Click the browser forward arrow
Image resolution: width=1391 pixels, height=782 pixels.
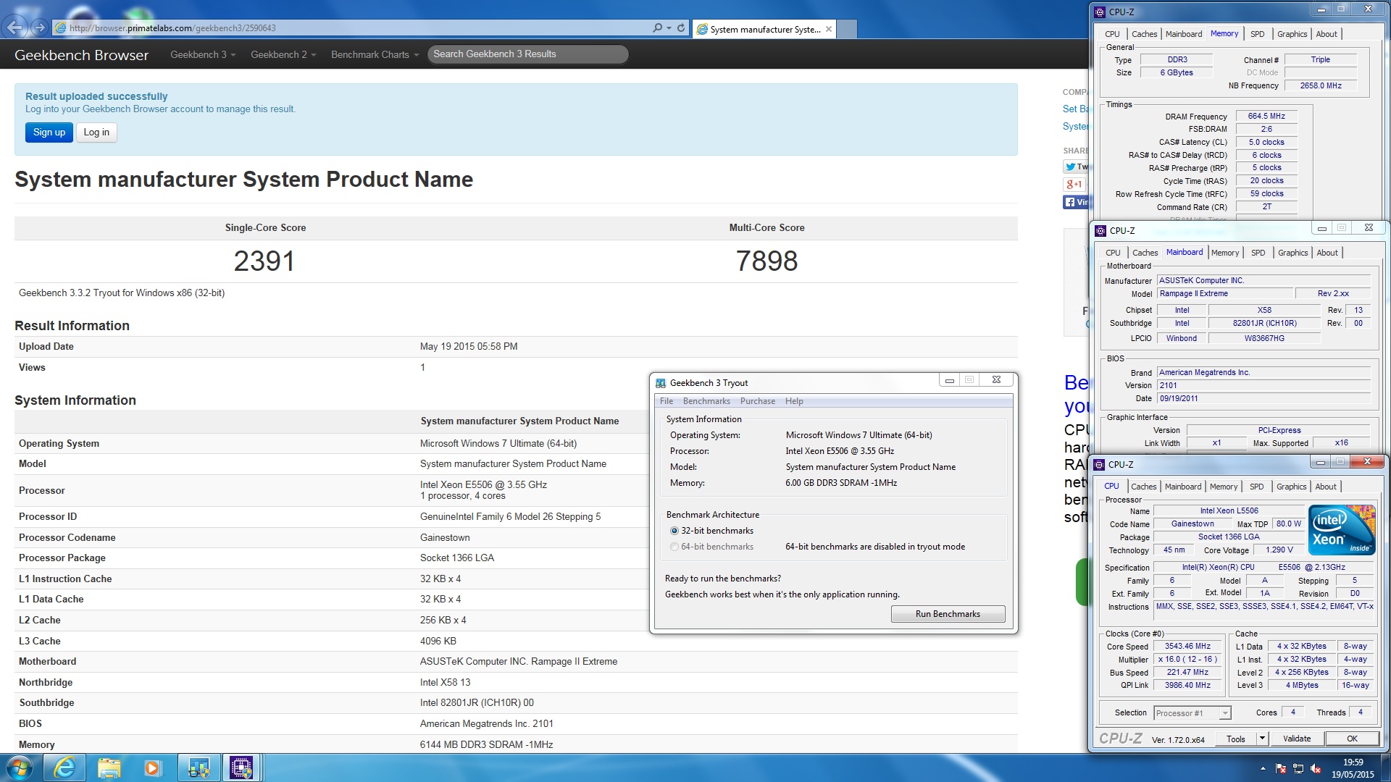pyautogui.click(x=40, y=28)
